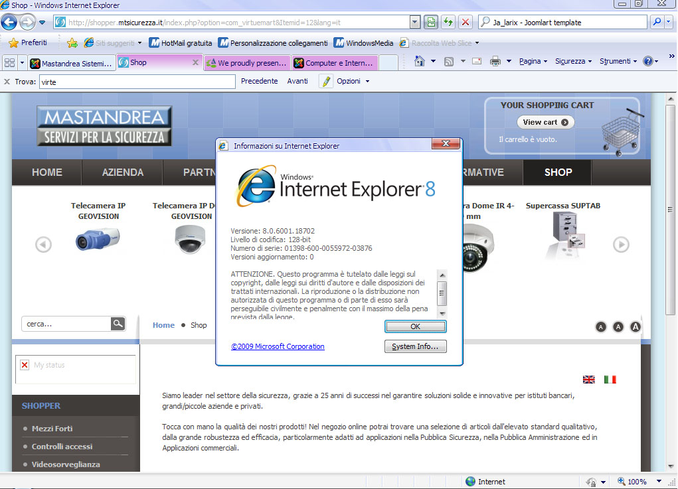Open the Sicurezza menu
This screenshot has width=678, height=489.
tap(573, 61)
